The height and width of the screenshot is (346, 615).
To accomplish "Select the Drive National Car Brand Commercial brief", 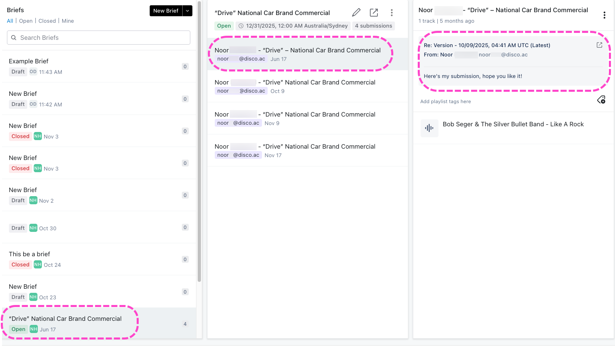I will [x=99, y=323].
